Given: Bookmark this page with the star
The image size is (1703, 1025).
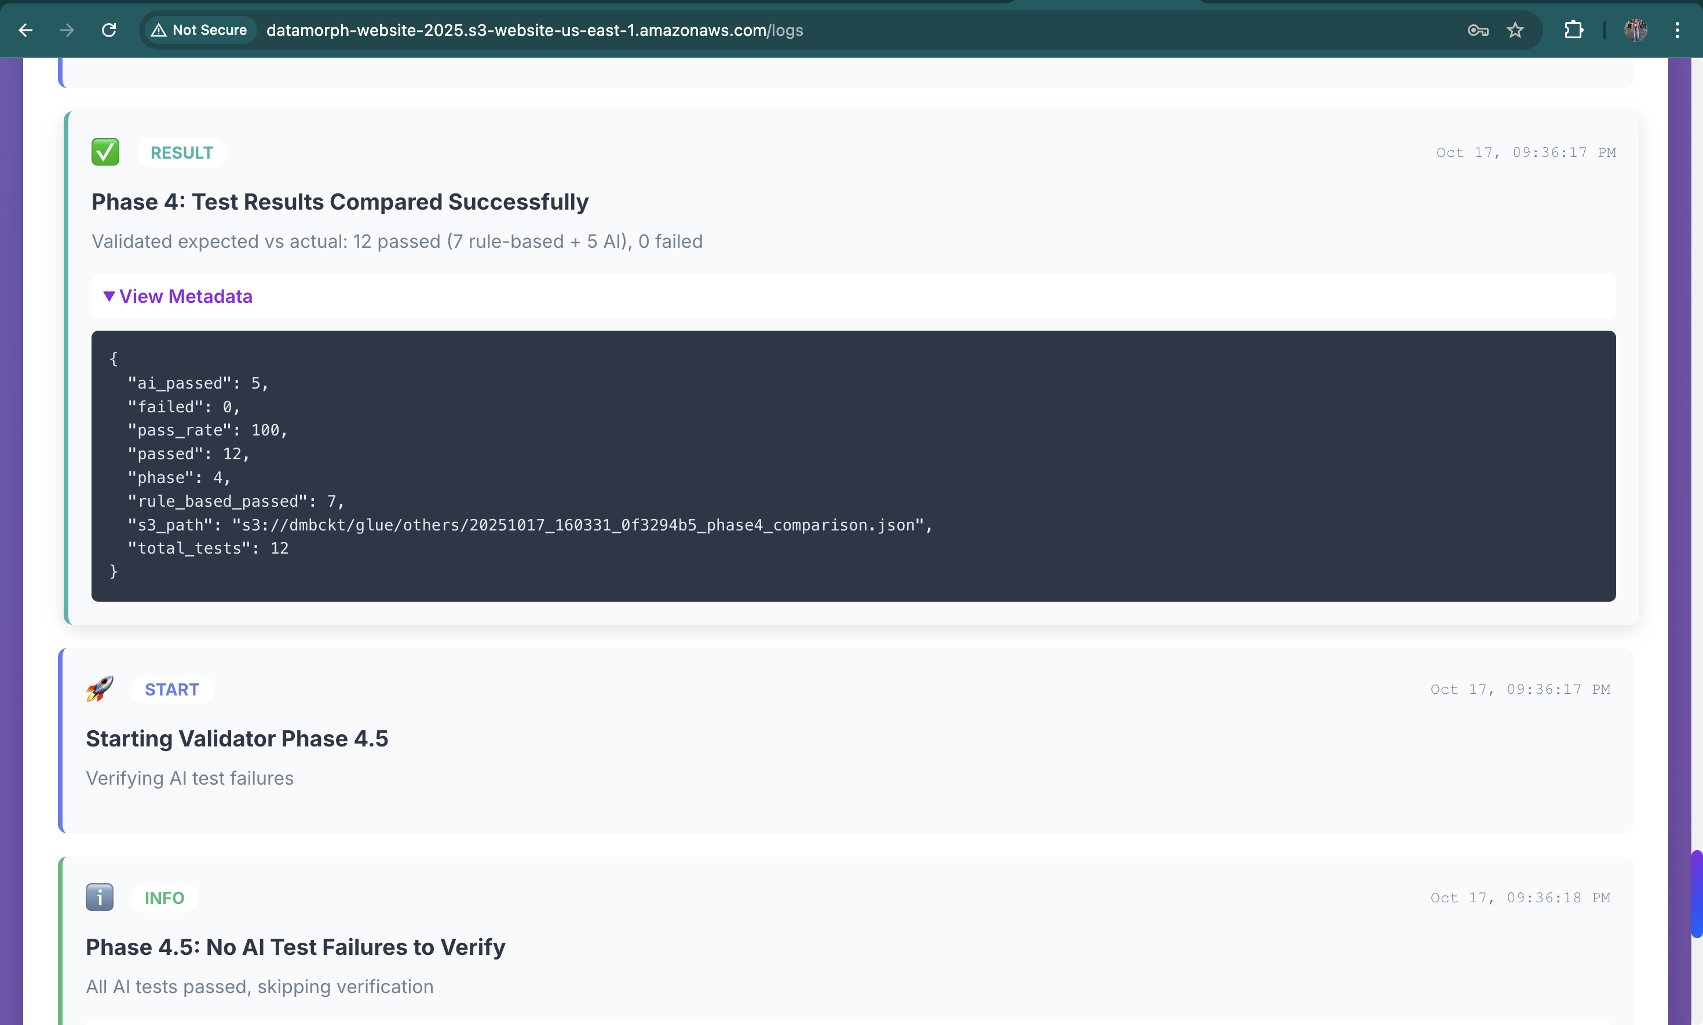Looking at the screenshot, I should click(x=1515, y=30).
